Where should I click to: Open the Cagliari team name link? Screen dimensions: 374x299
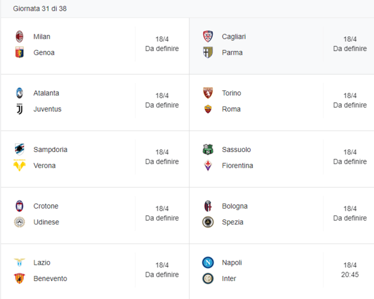[234, 37]
